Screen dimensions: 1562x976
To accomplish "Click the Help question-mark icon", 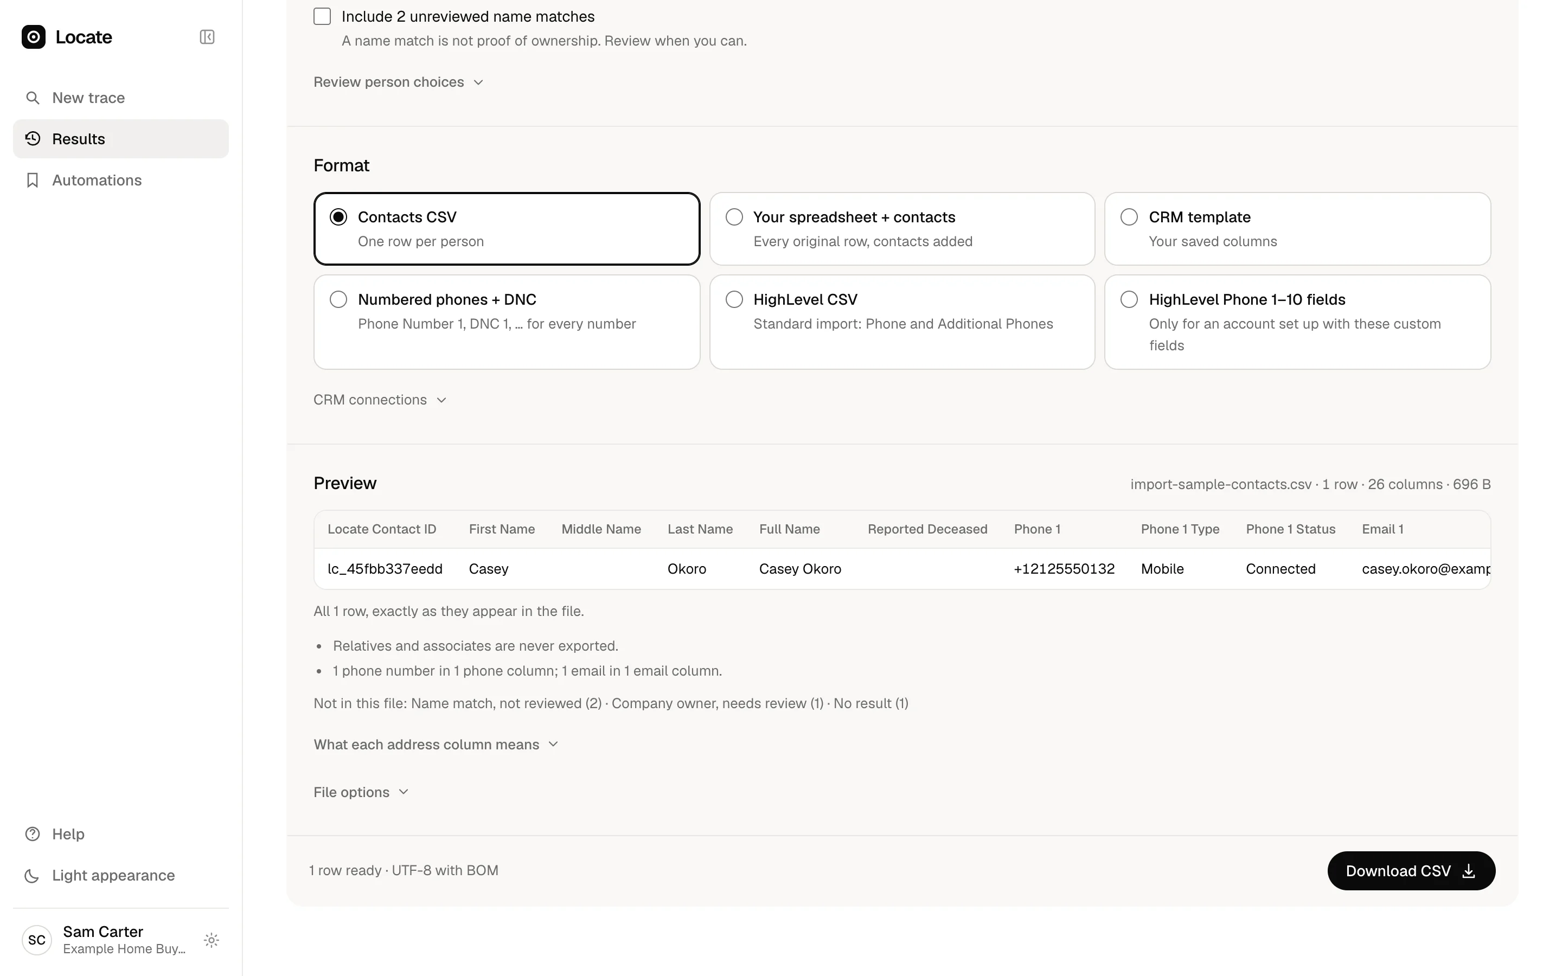I will coord(33,834).
